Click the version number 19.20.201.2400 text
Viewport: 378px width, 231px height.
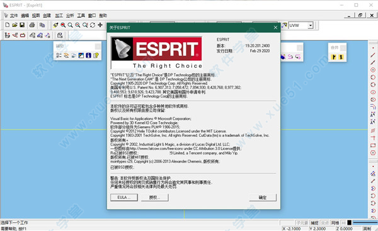pos(258,46)
